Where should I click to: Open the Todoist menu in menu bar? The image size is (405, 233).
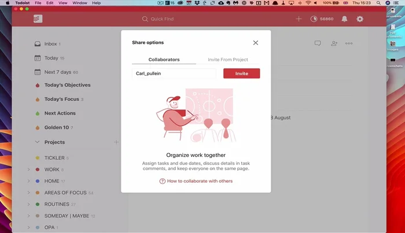click(x=22, y=3)
